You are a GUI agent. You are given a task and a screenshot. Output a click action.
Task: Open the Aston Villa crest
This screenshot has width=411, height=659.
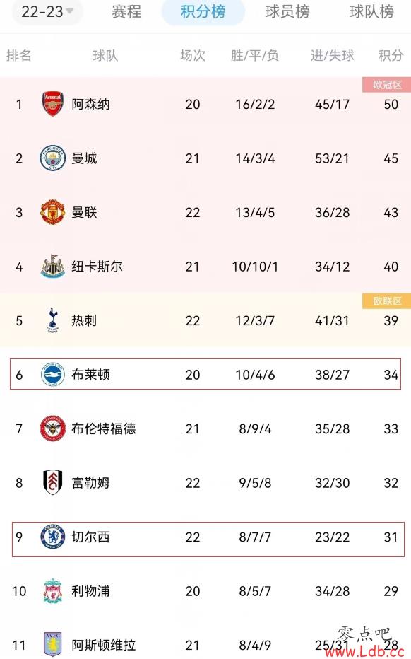coord(52,644)
